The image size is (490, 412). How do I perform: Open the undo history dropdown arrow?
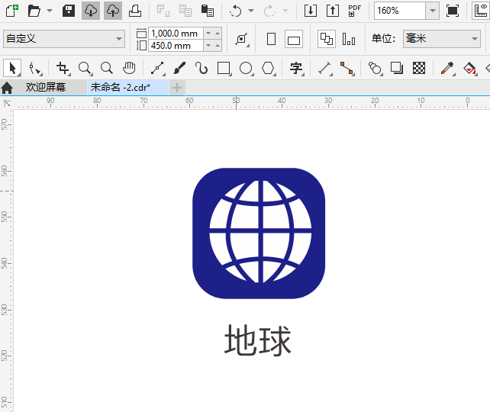click(x=251, y=11)
